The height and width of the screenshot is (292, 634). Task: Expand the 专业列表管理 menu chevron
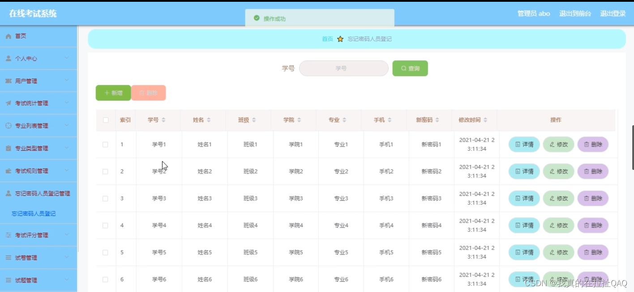pyautogui.click(x=67, y=125)
